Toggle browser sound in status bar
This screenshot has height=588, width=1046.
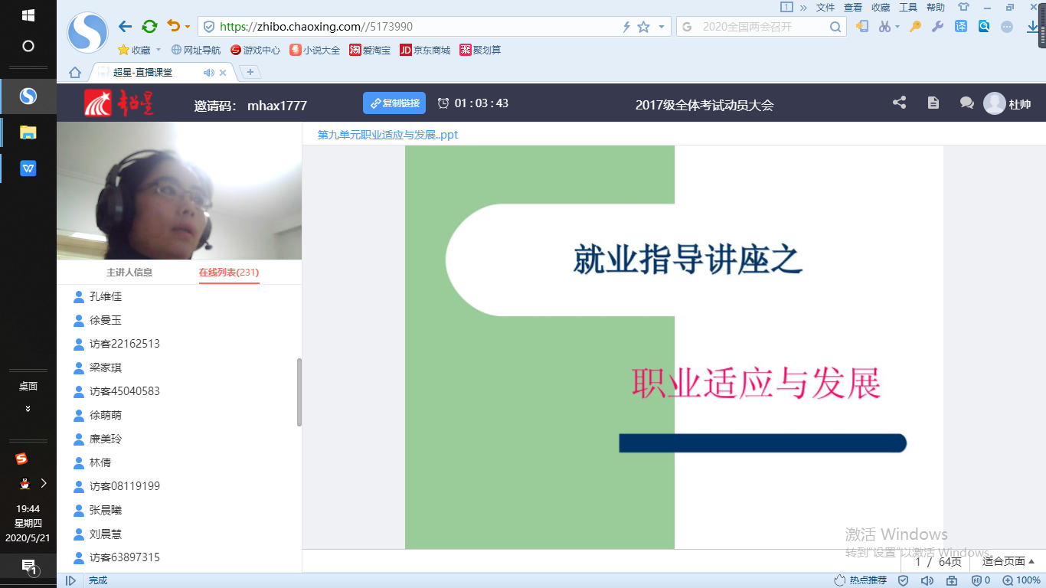[x=927, y=580]
